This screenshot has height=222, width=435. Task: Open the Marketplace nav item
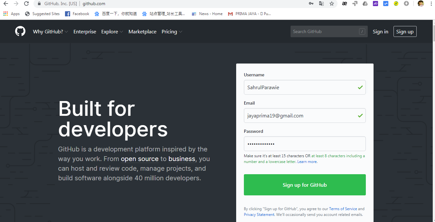point(143,31)
